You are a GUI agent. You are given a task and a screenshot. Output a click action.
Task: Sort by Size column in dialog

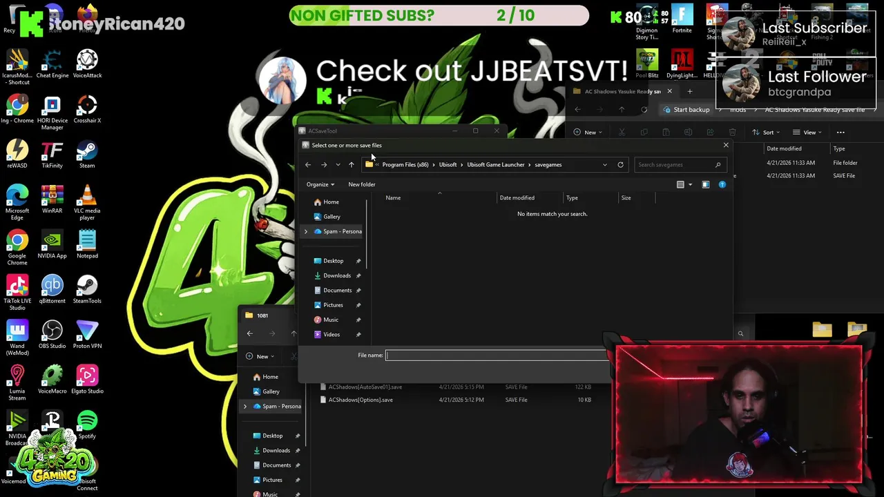[x=626, y=198]
